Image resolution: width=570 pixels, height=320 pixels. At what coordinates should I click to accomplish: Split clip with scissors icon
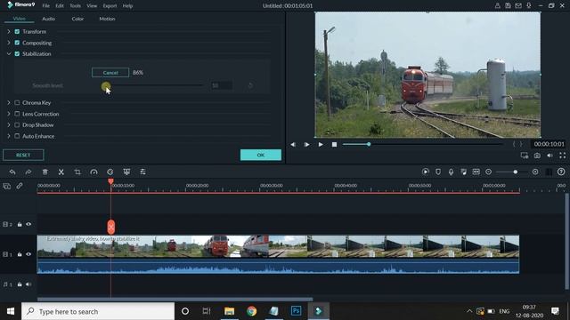pos(61,172)
